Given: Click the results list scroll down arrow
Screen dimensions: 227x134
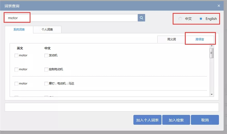Looking at the screenshot, I should point(212,94).
